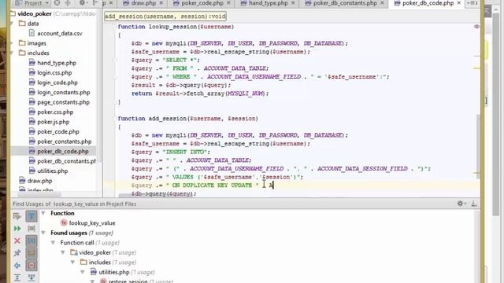
Task: Fold the lookup_session function gutter marker
Action: point(115,27)
